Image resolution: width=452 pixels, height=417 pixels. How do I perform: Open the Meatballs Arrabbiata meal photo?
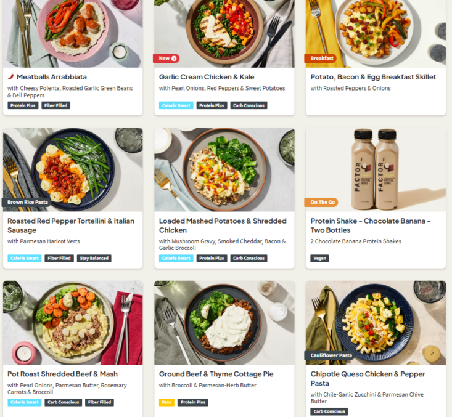point(73,34)
